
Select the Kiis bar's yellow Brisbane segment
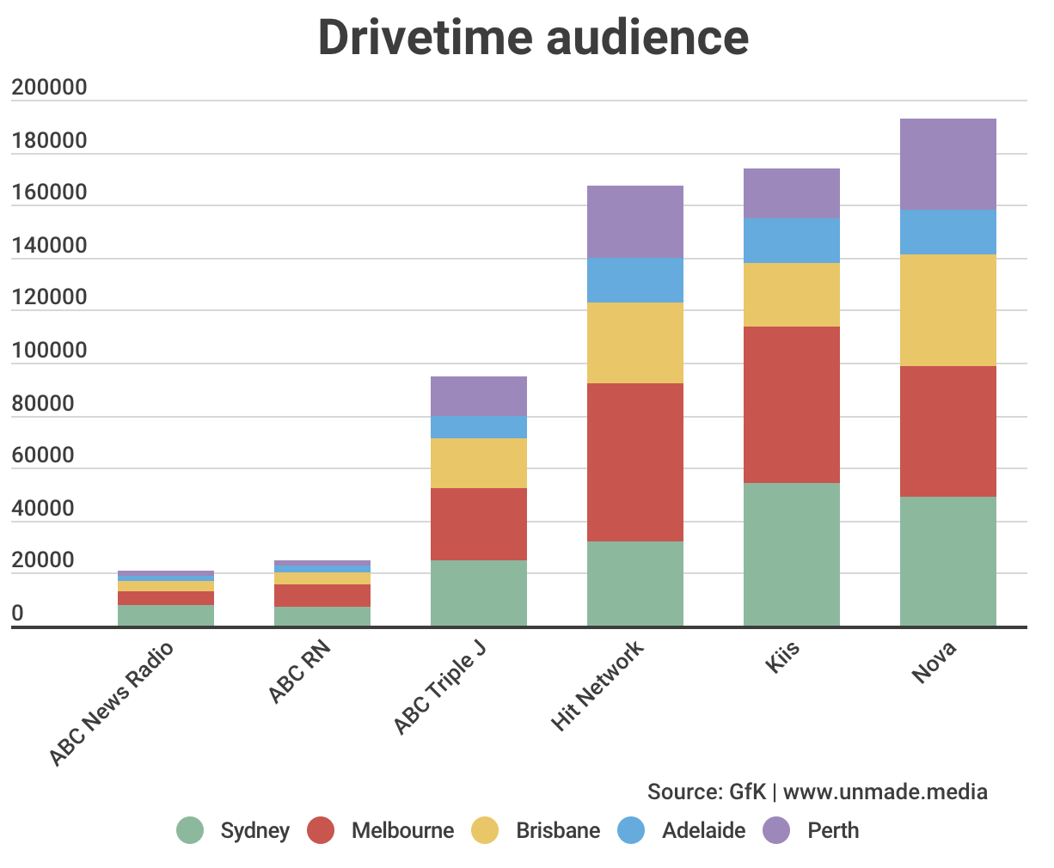792,295
